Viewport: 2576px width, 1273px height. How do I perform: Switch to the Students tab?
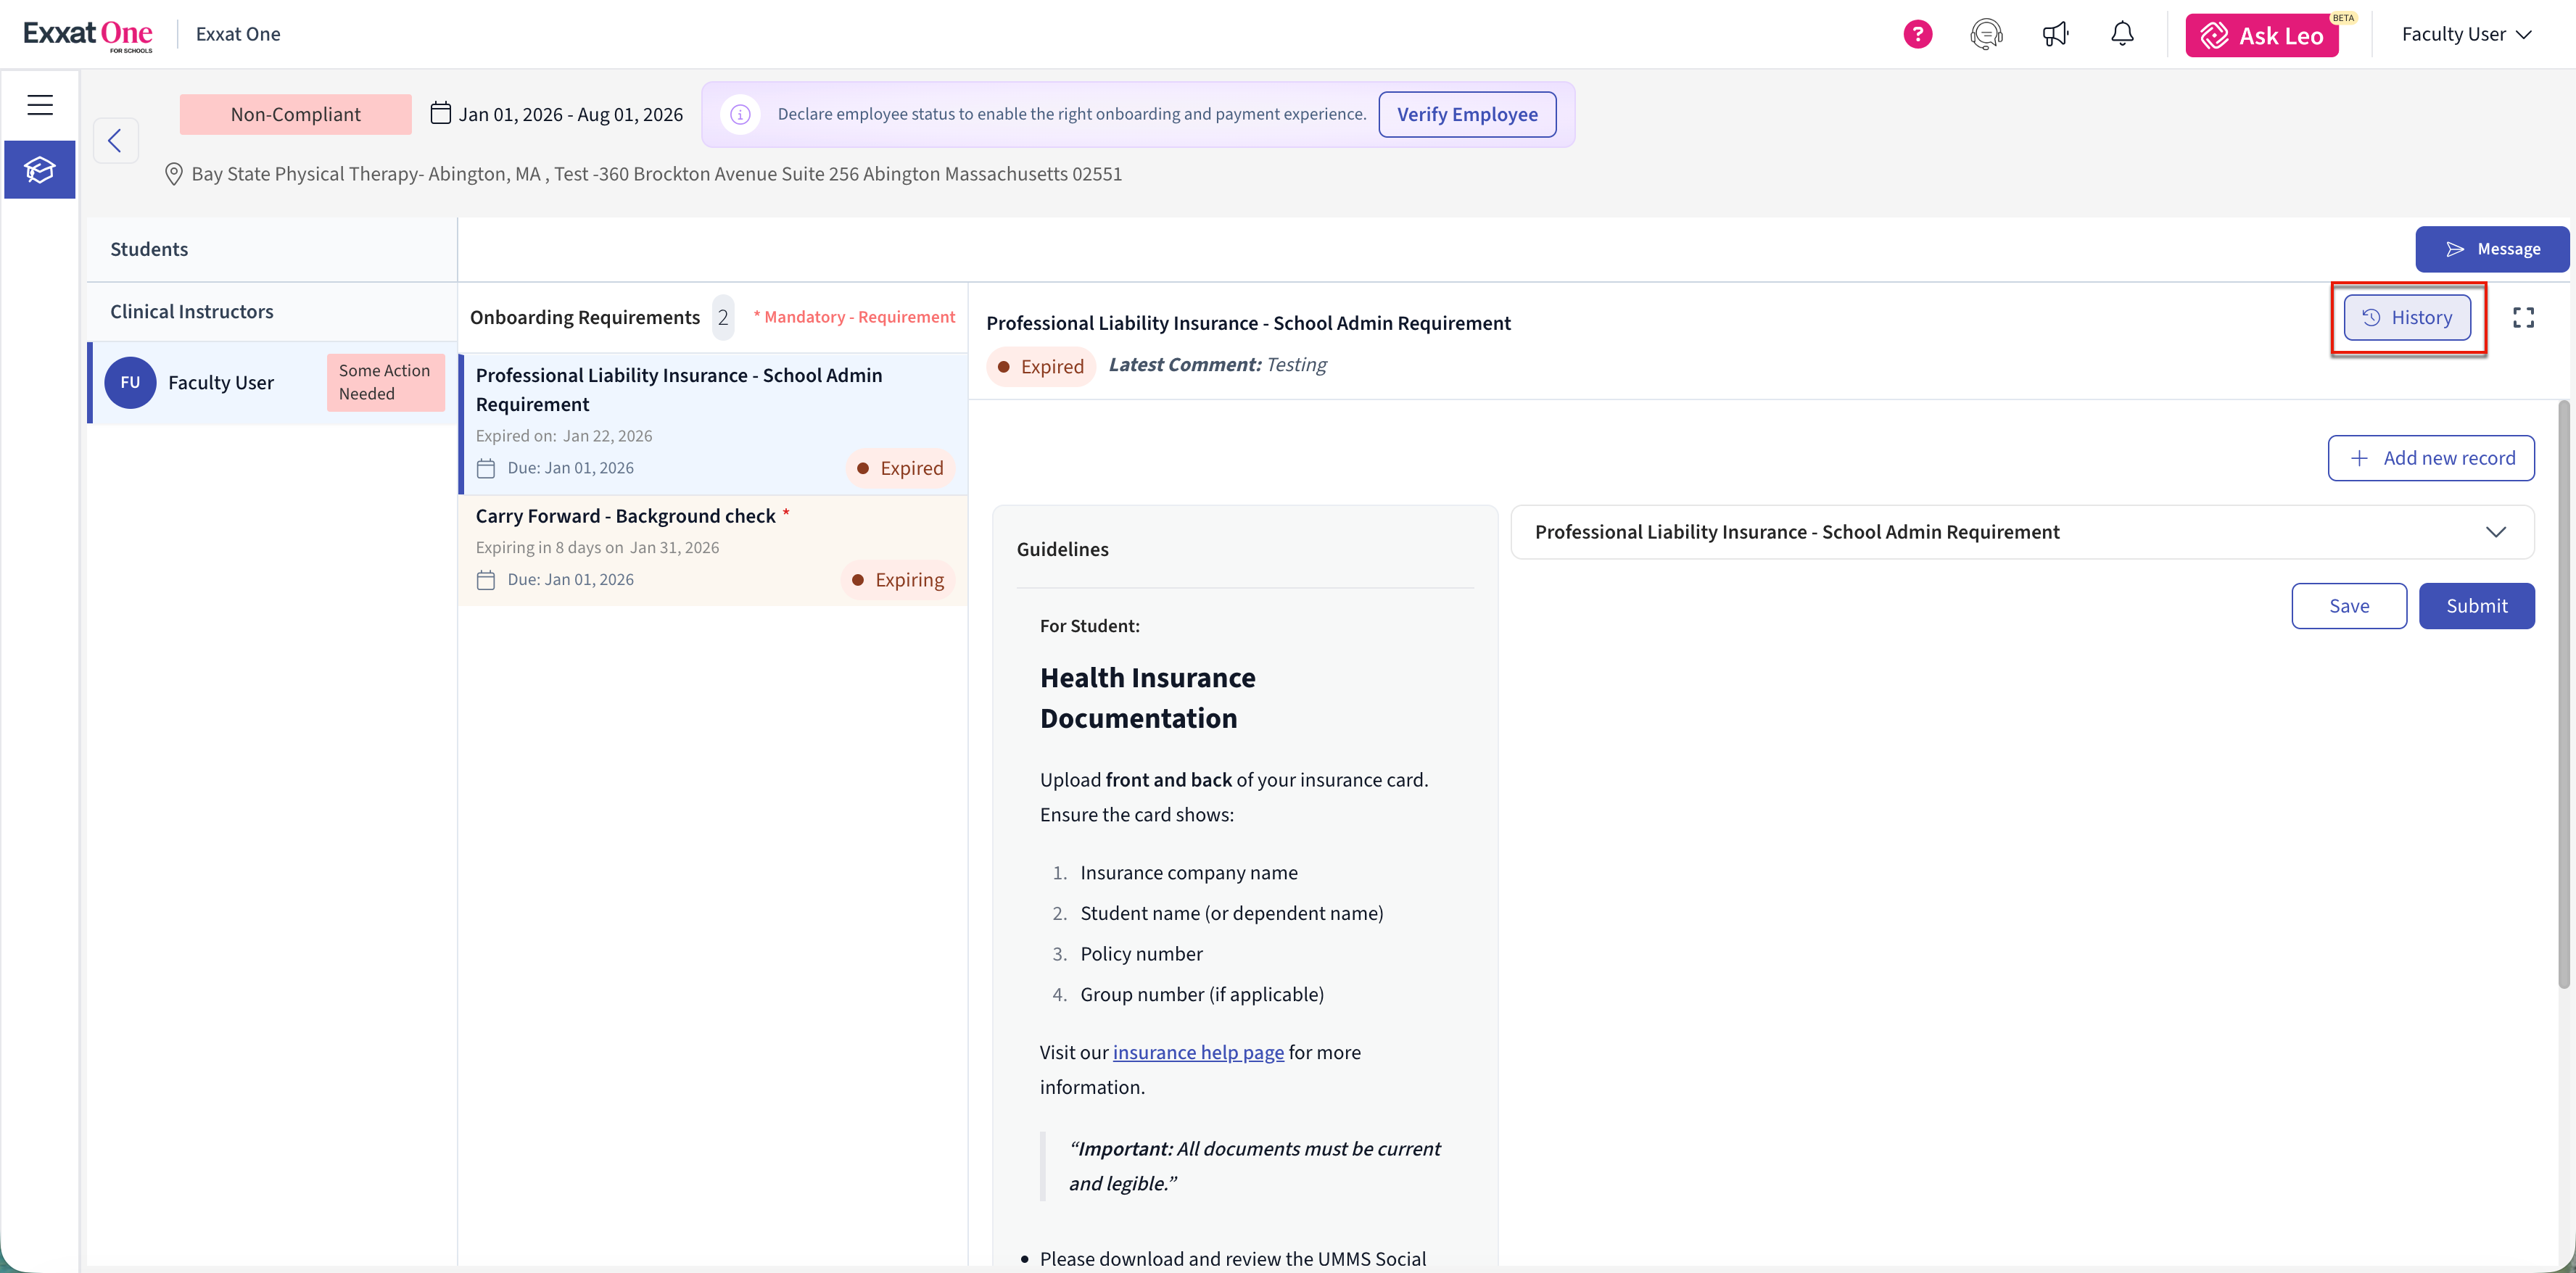click(x=149, y=249)
